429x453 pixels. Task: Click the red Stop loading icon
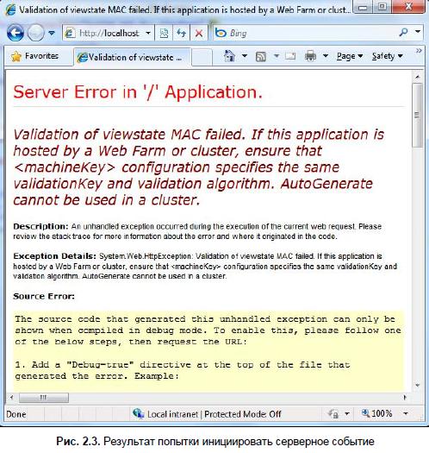pos(199,34)
